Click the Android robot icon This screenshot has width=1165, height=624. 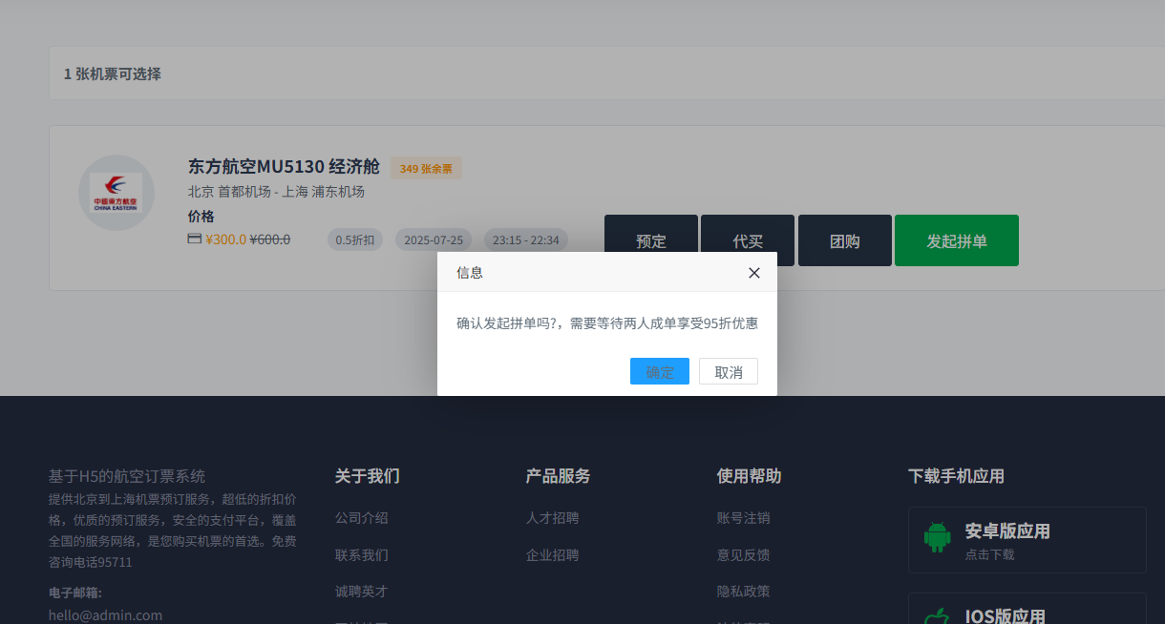point(938,537)
